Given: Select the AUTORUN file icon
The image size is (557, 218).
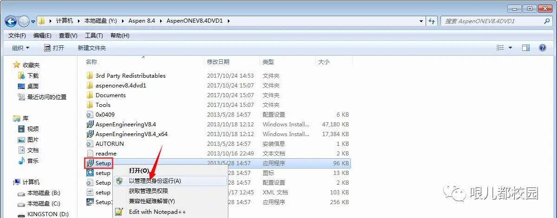Looking at the screenshot, I should coord(90,143).
